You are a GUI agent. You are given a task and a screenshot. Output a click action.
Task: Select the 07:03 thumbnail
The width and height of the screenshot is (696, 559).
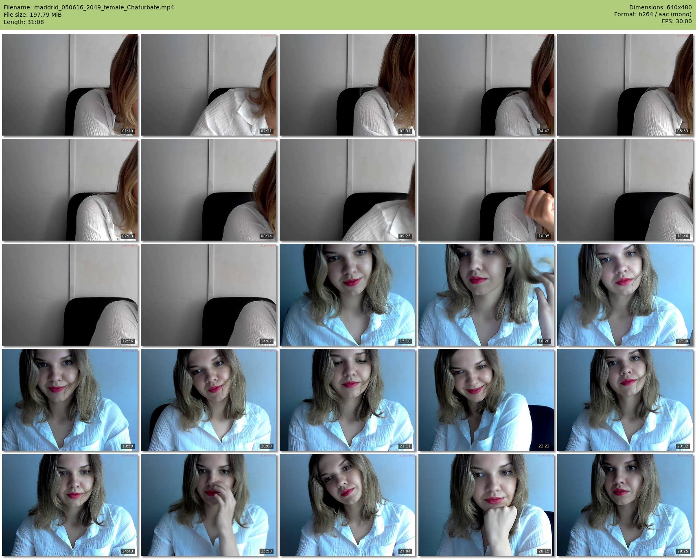[70, 190]
